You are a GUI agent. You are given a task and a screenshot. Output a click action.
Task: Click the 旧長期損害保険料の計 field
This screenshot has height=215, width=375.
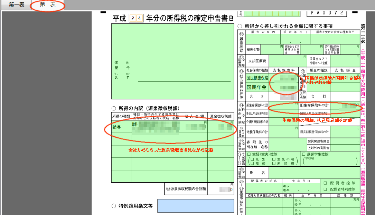(x=345, y=132)
